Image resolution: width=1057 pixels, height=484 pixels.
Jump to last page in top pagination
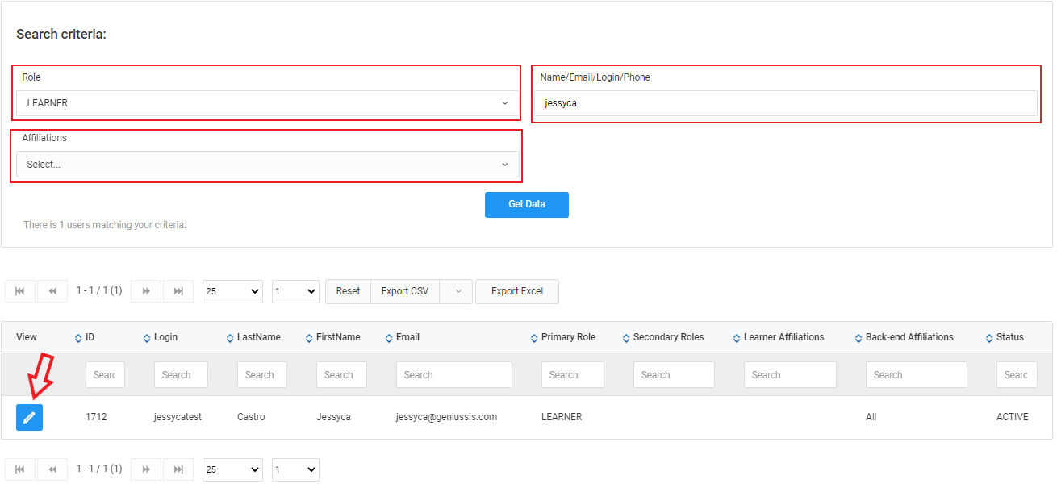(x=178, y=291)
